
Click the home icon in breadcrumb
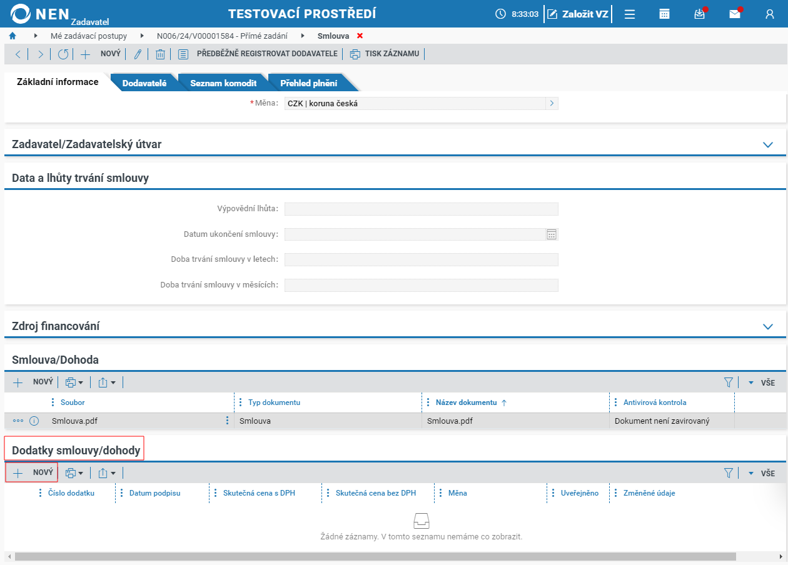[13, 36]
